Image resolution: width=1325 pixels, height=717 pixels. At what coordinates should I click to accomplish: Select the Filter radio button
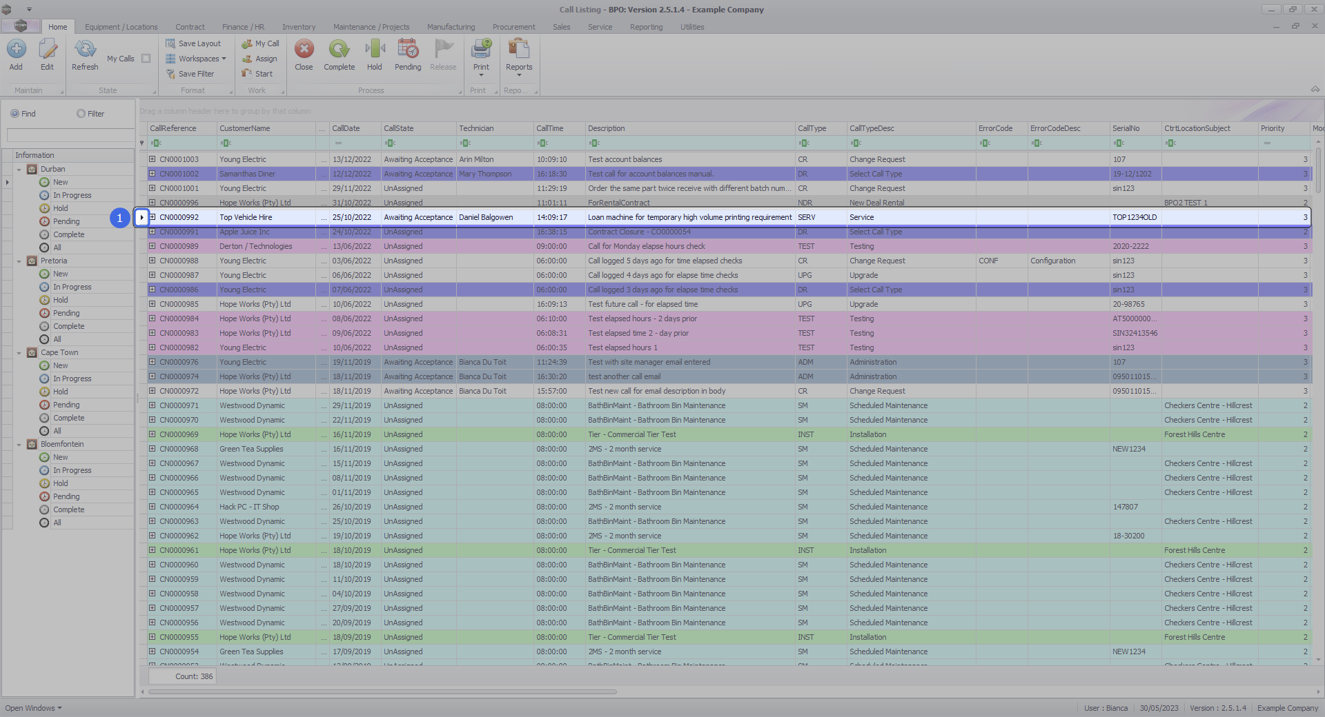click(x=81, y=114)
